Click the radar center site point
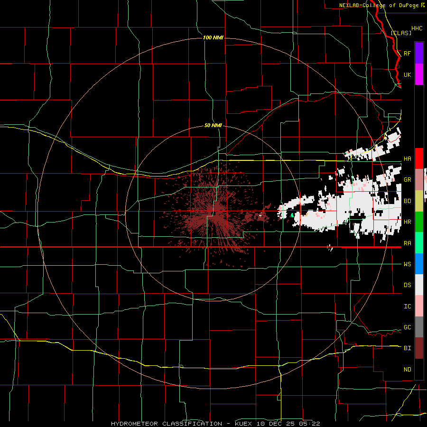This screenshot has height=427, width=427. click(214, 213)
